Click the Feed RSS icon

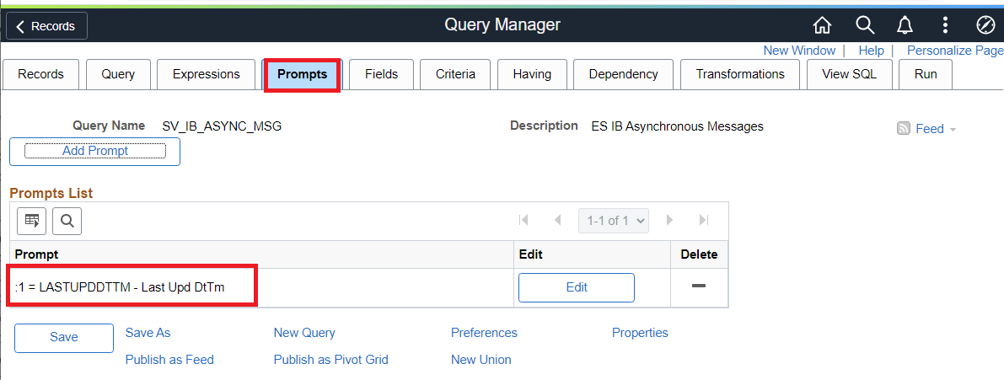(904, 129)
